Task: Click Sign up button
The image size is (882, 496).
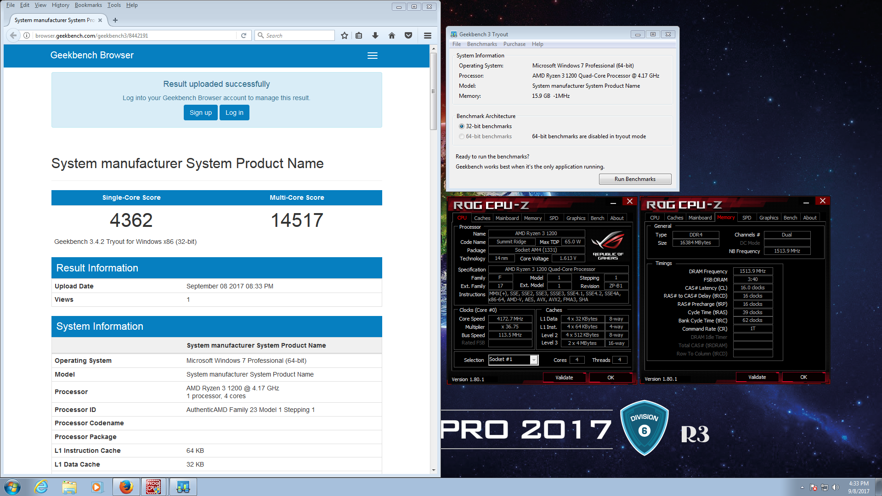Action: [201, 113]
